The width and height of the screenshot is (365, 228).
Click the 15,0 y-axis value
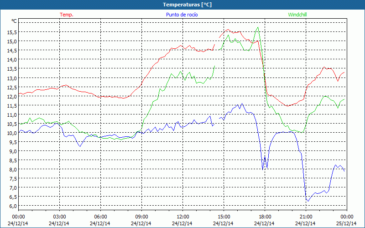[x=12, y=41]
